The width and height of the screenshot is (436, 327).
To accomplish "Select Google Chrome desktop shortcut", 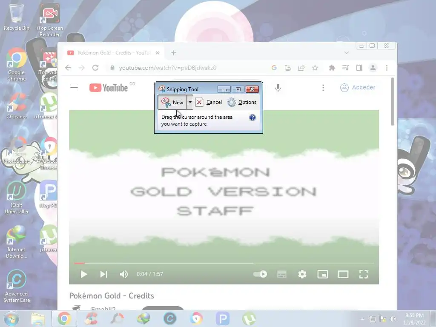I will pyautogui.click(x=17, y=65).
